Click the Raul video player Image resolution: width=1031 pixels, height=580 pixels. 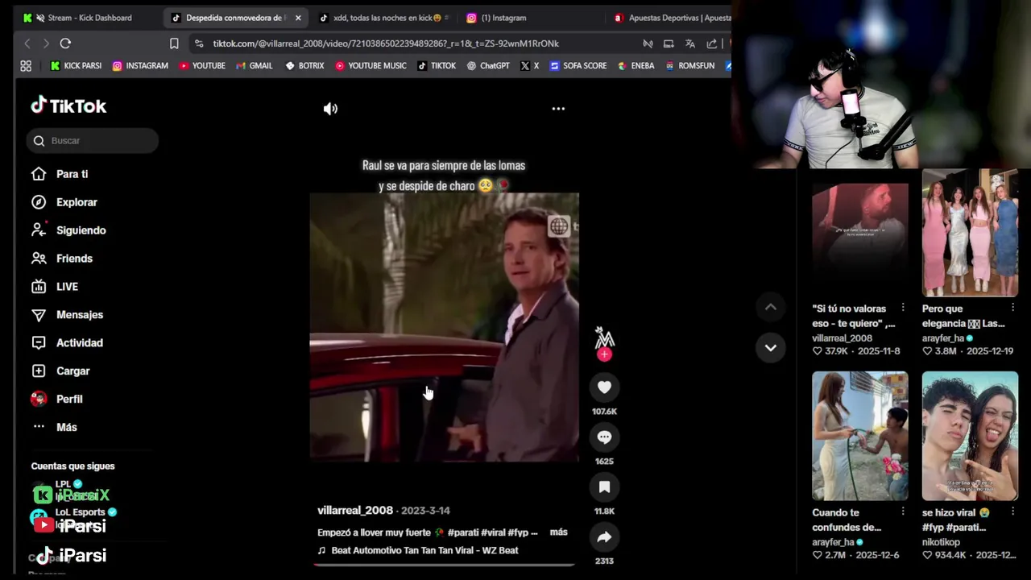pos(444,327)
